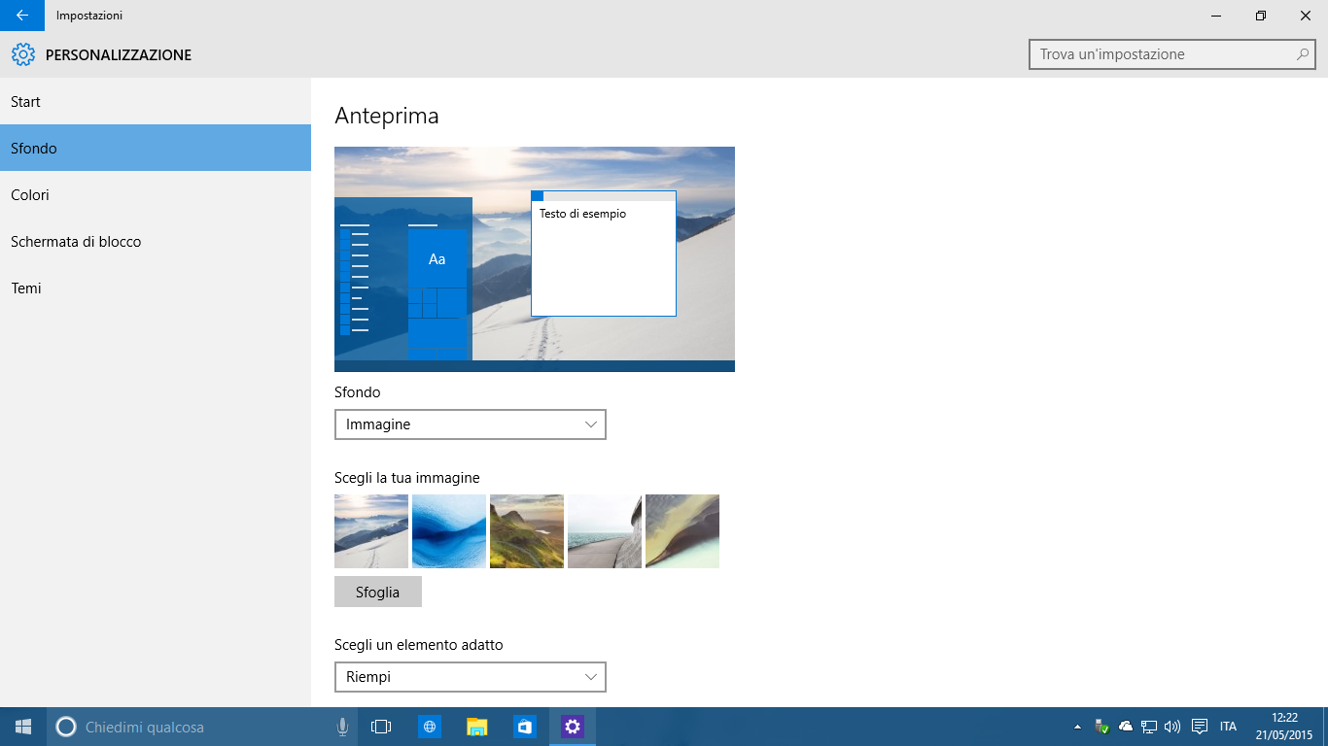Open the Store taskbar icon
Image resolution: width=1328 pixels, height=746 pixels.
tap(524, 727)
